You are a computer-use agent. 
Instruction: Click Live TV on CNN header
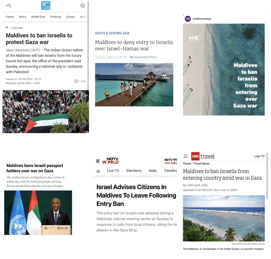pyautogui.click(x=259, y=156)
